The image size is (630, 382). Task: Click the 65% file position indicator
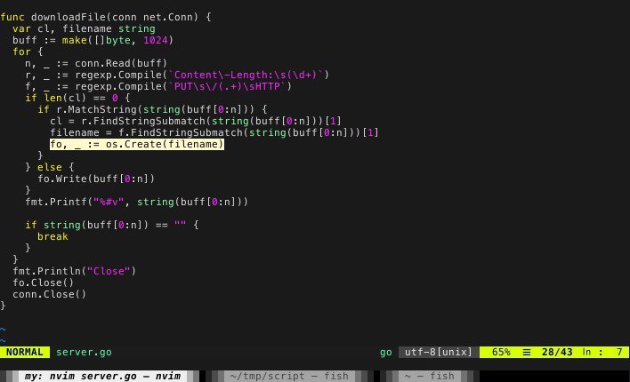(x=501, y=352)
